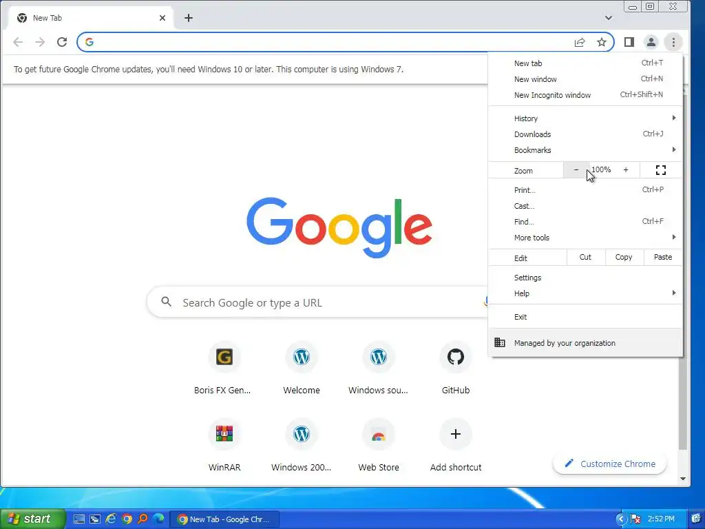Open a New Incognito window

[585, 95]
